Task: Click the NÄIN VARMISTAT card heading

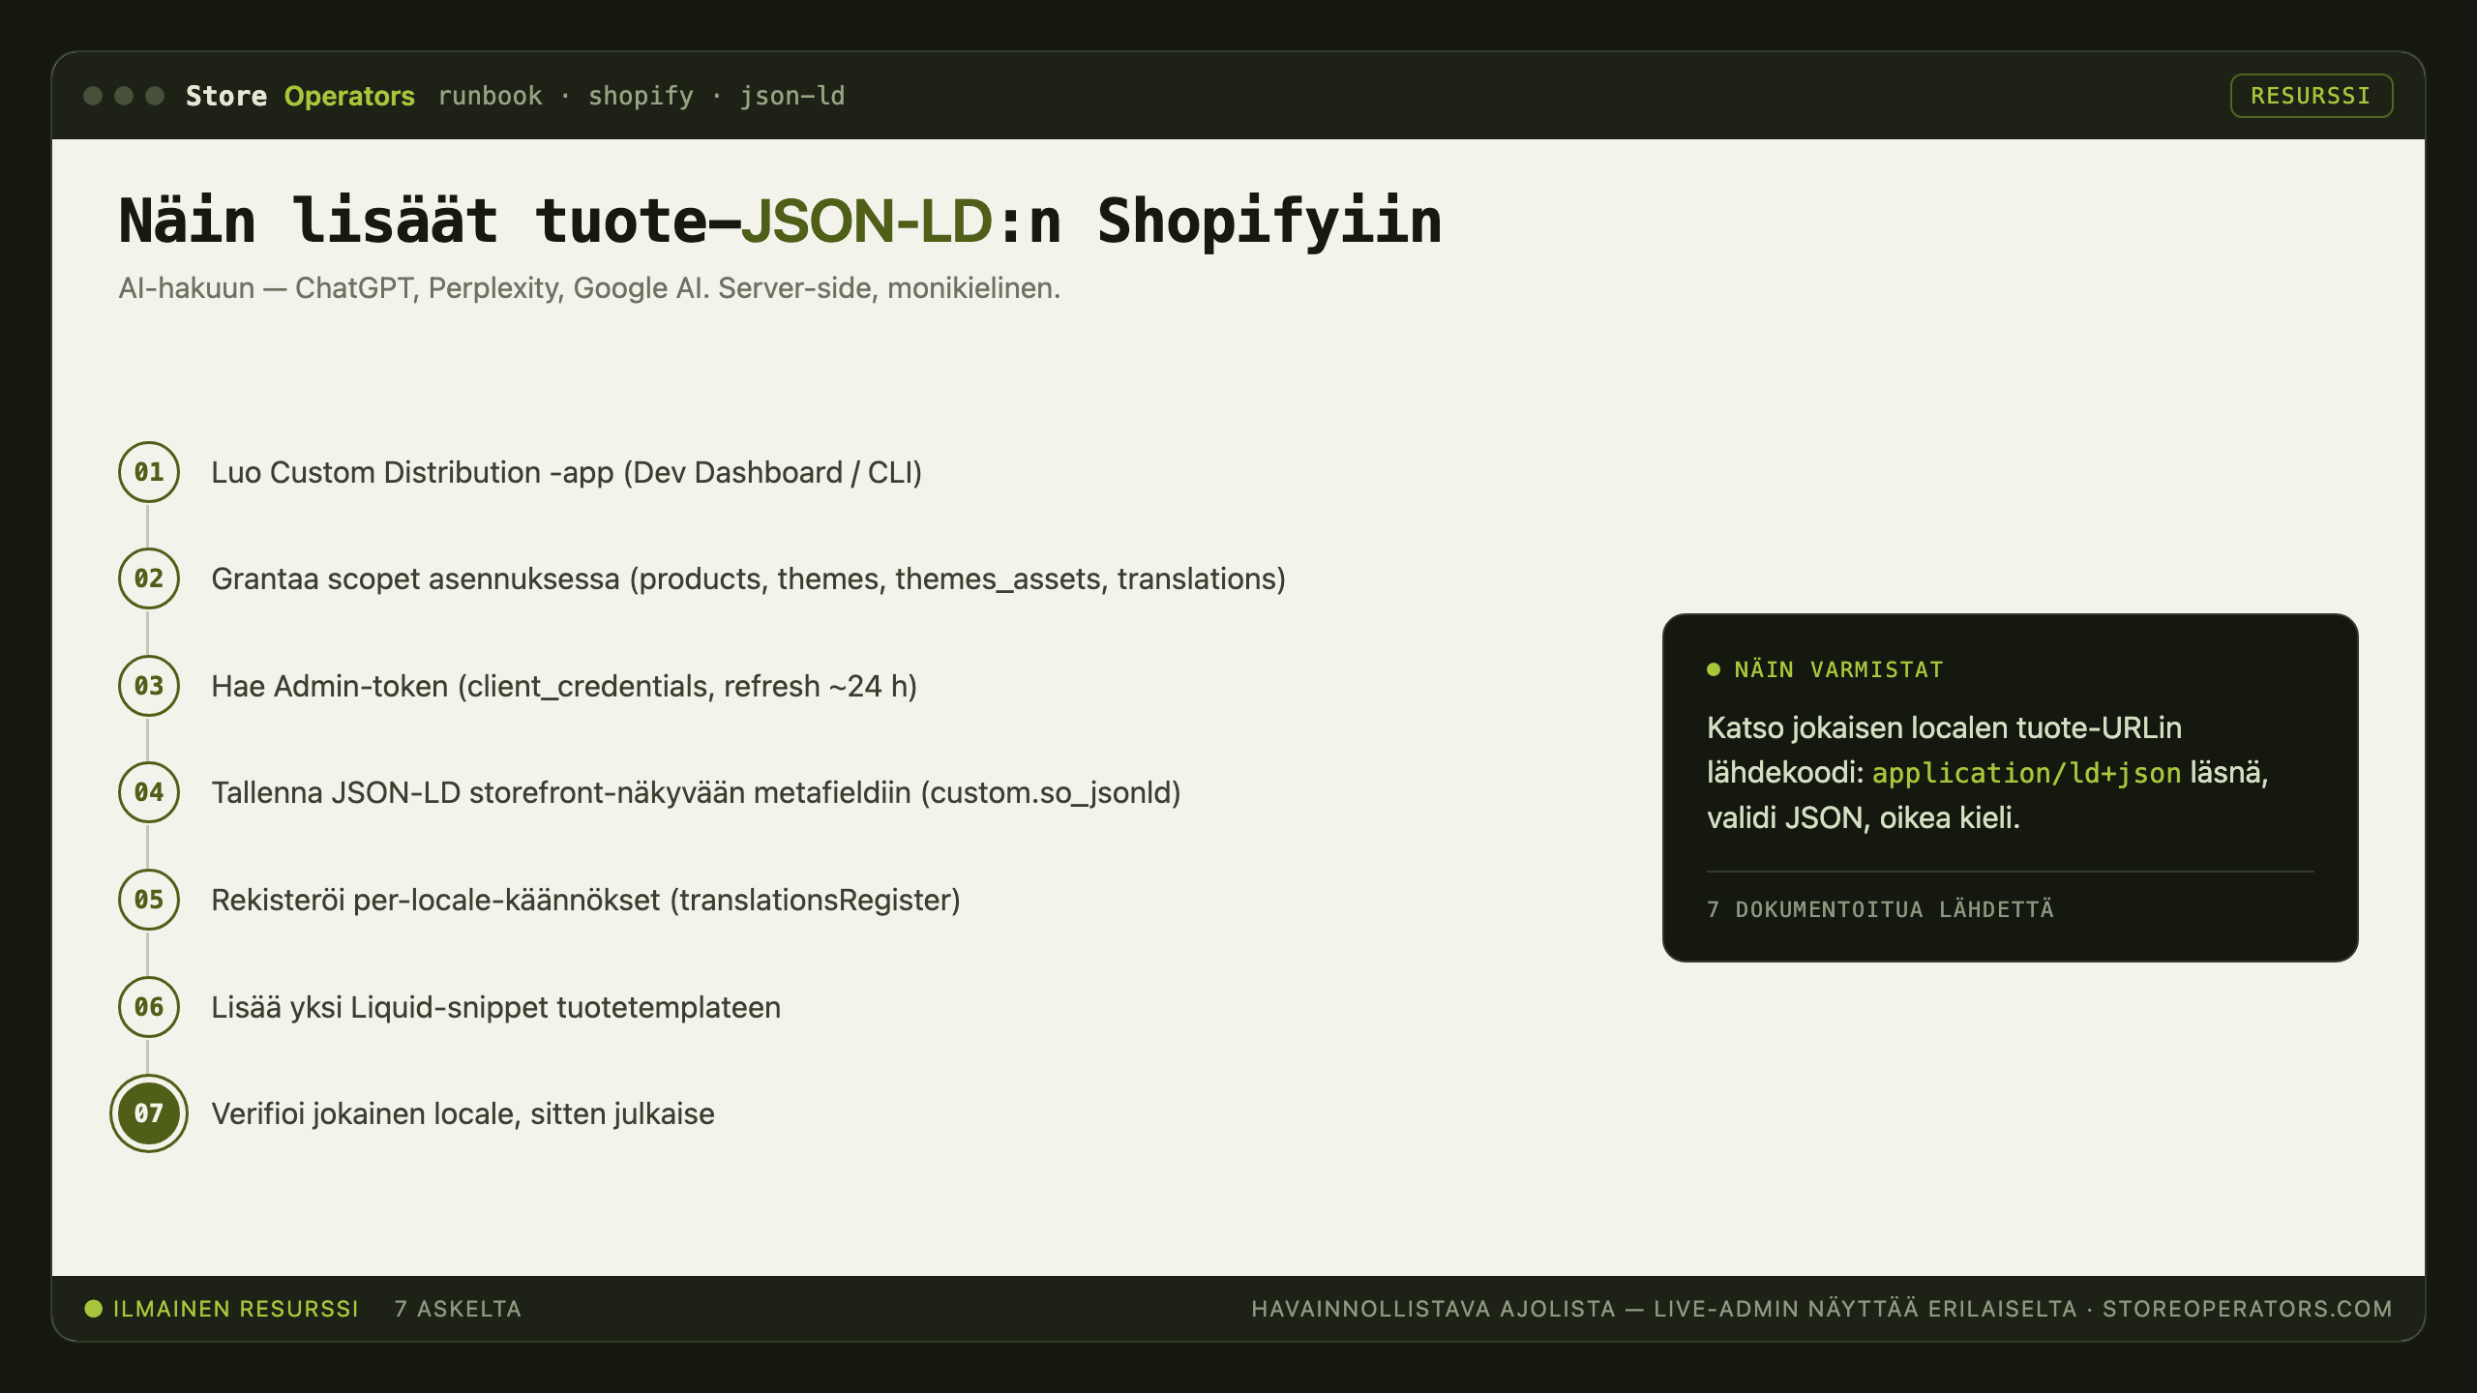Action: click(1838, 669)
